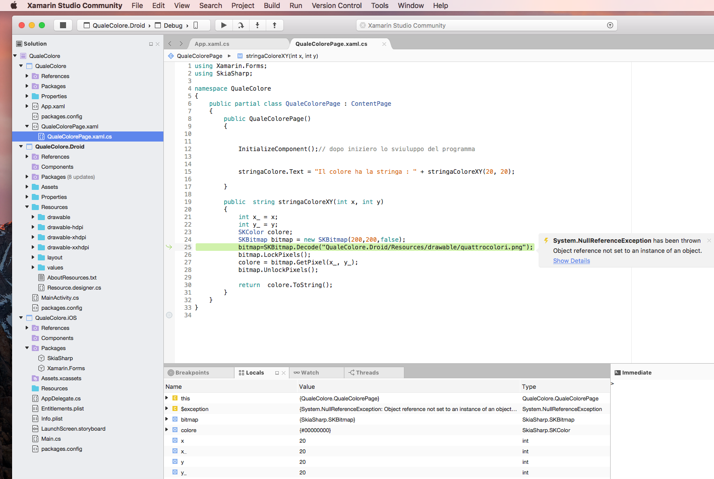Collapse the QualeColore.Droid Resources folder

point(27,207)
